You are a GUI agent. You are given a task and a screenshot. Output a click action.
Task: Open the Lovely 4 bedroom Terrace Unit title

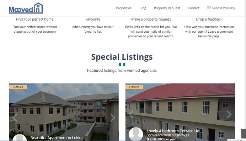click(x=175, y=131)
